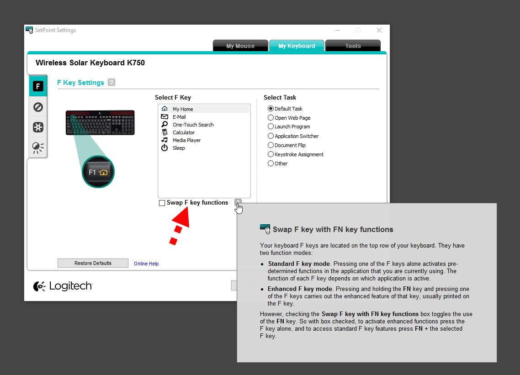The width and height of the screenshot is (520, 375).
Task: Select My Home in F key list
Action: [x=204, y=109]
